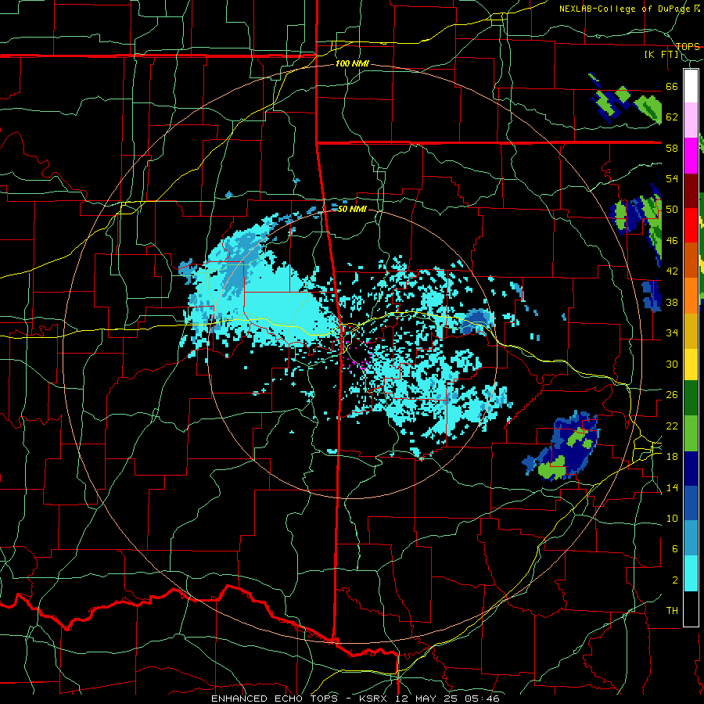
Task: Click the TOPS legend title
Action: (x=688, y=46)
